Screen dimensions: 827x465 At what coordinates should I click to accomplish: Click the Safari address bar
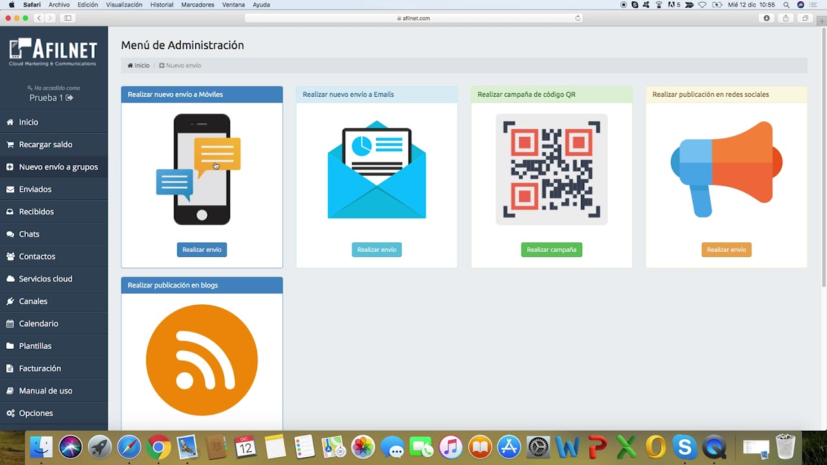tap(413, 18)
